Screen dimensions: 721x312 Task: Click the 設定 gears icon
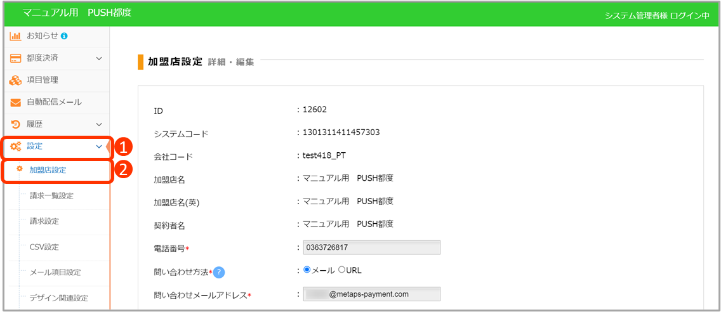tap(15, 147)
